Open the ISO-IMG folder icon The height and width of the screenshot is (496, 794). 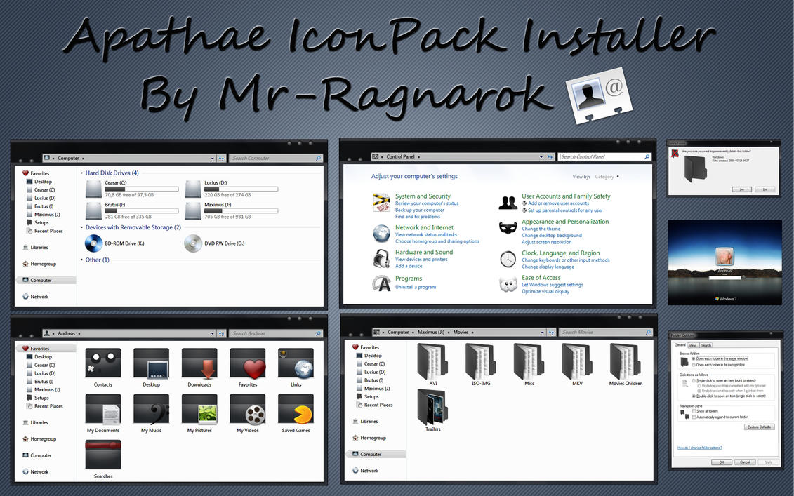[481, 361]
